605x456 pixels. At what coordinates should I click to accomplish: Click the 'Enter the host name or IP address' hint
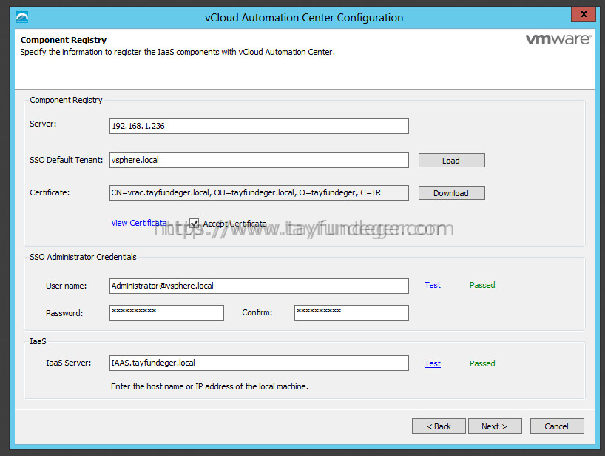coord(209,386)
